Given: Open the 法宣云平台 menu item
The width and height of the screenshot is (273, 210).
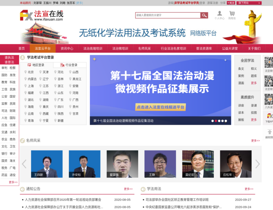Looking at the screenshot, I should click(43, 48).
